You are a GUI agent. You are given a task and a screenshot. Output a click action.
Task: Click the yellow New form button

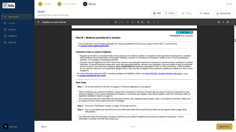coord(224,126)
